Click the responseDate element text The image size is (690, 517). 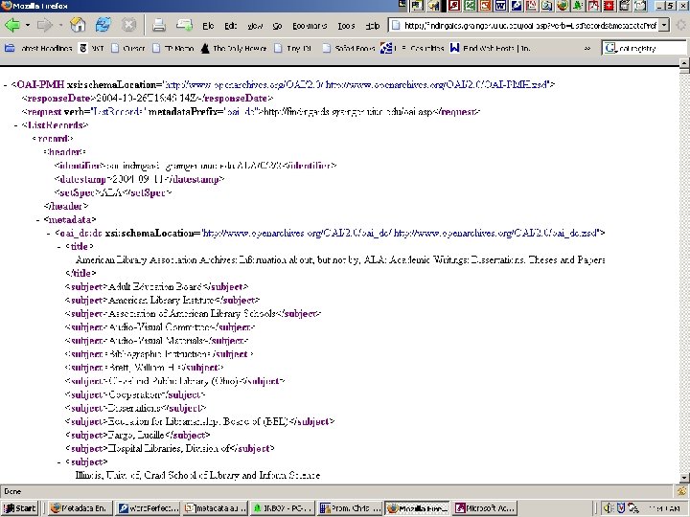tap(147, 98)
